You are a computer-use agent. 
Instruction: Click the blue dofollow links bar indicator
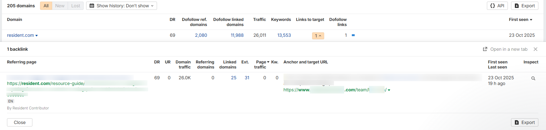point(353,35)
